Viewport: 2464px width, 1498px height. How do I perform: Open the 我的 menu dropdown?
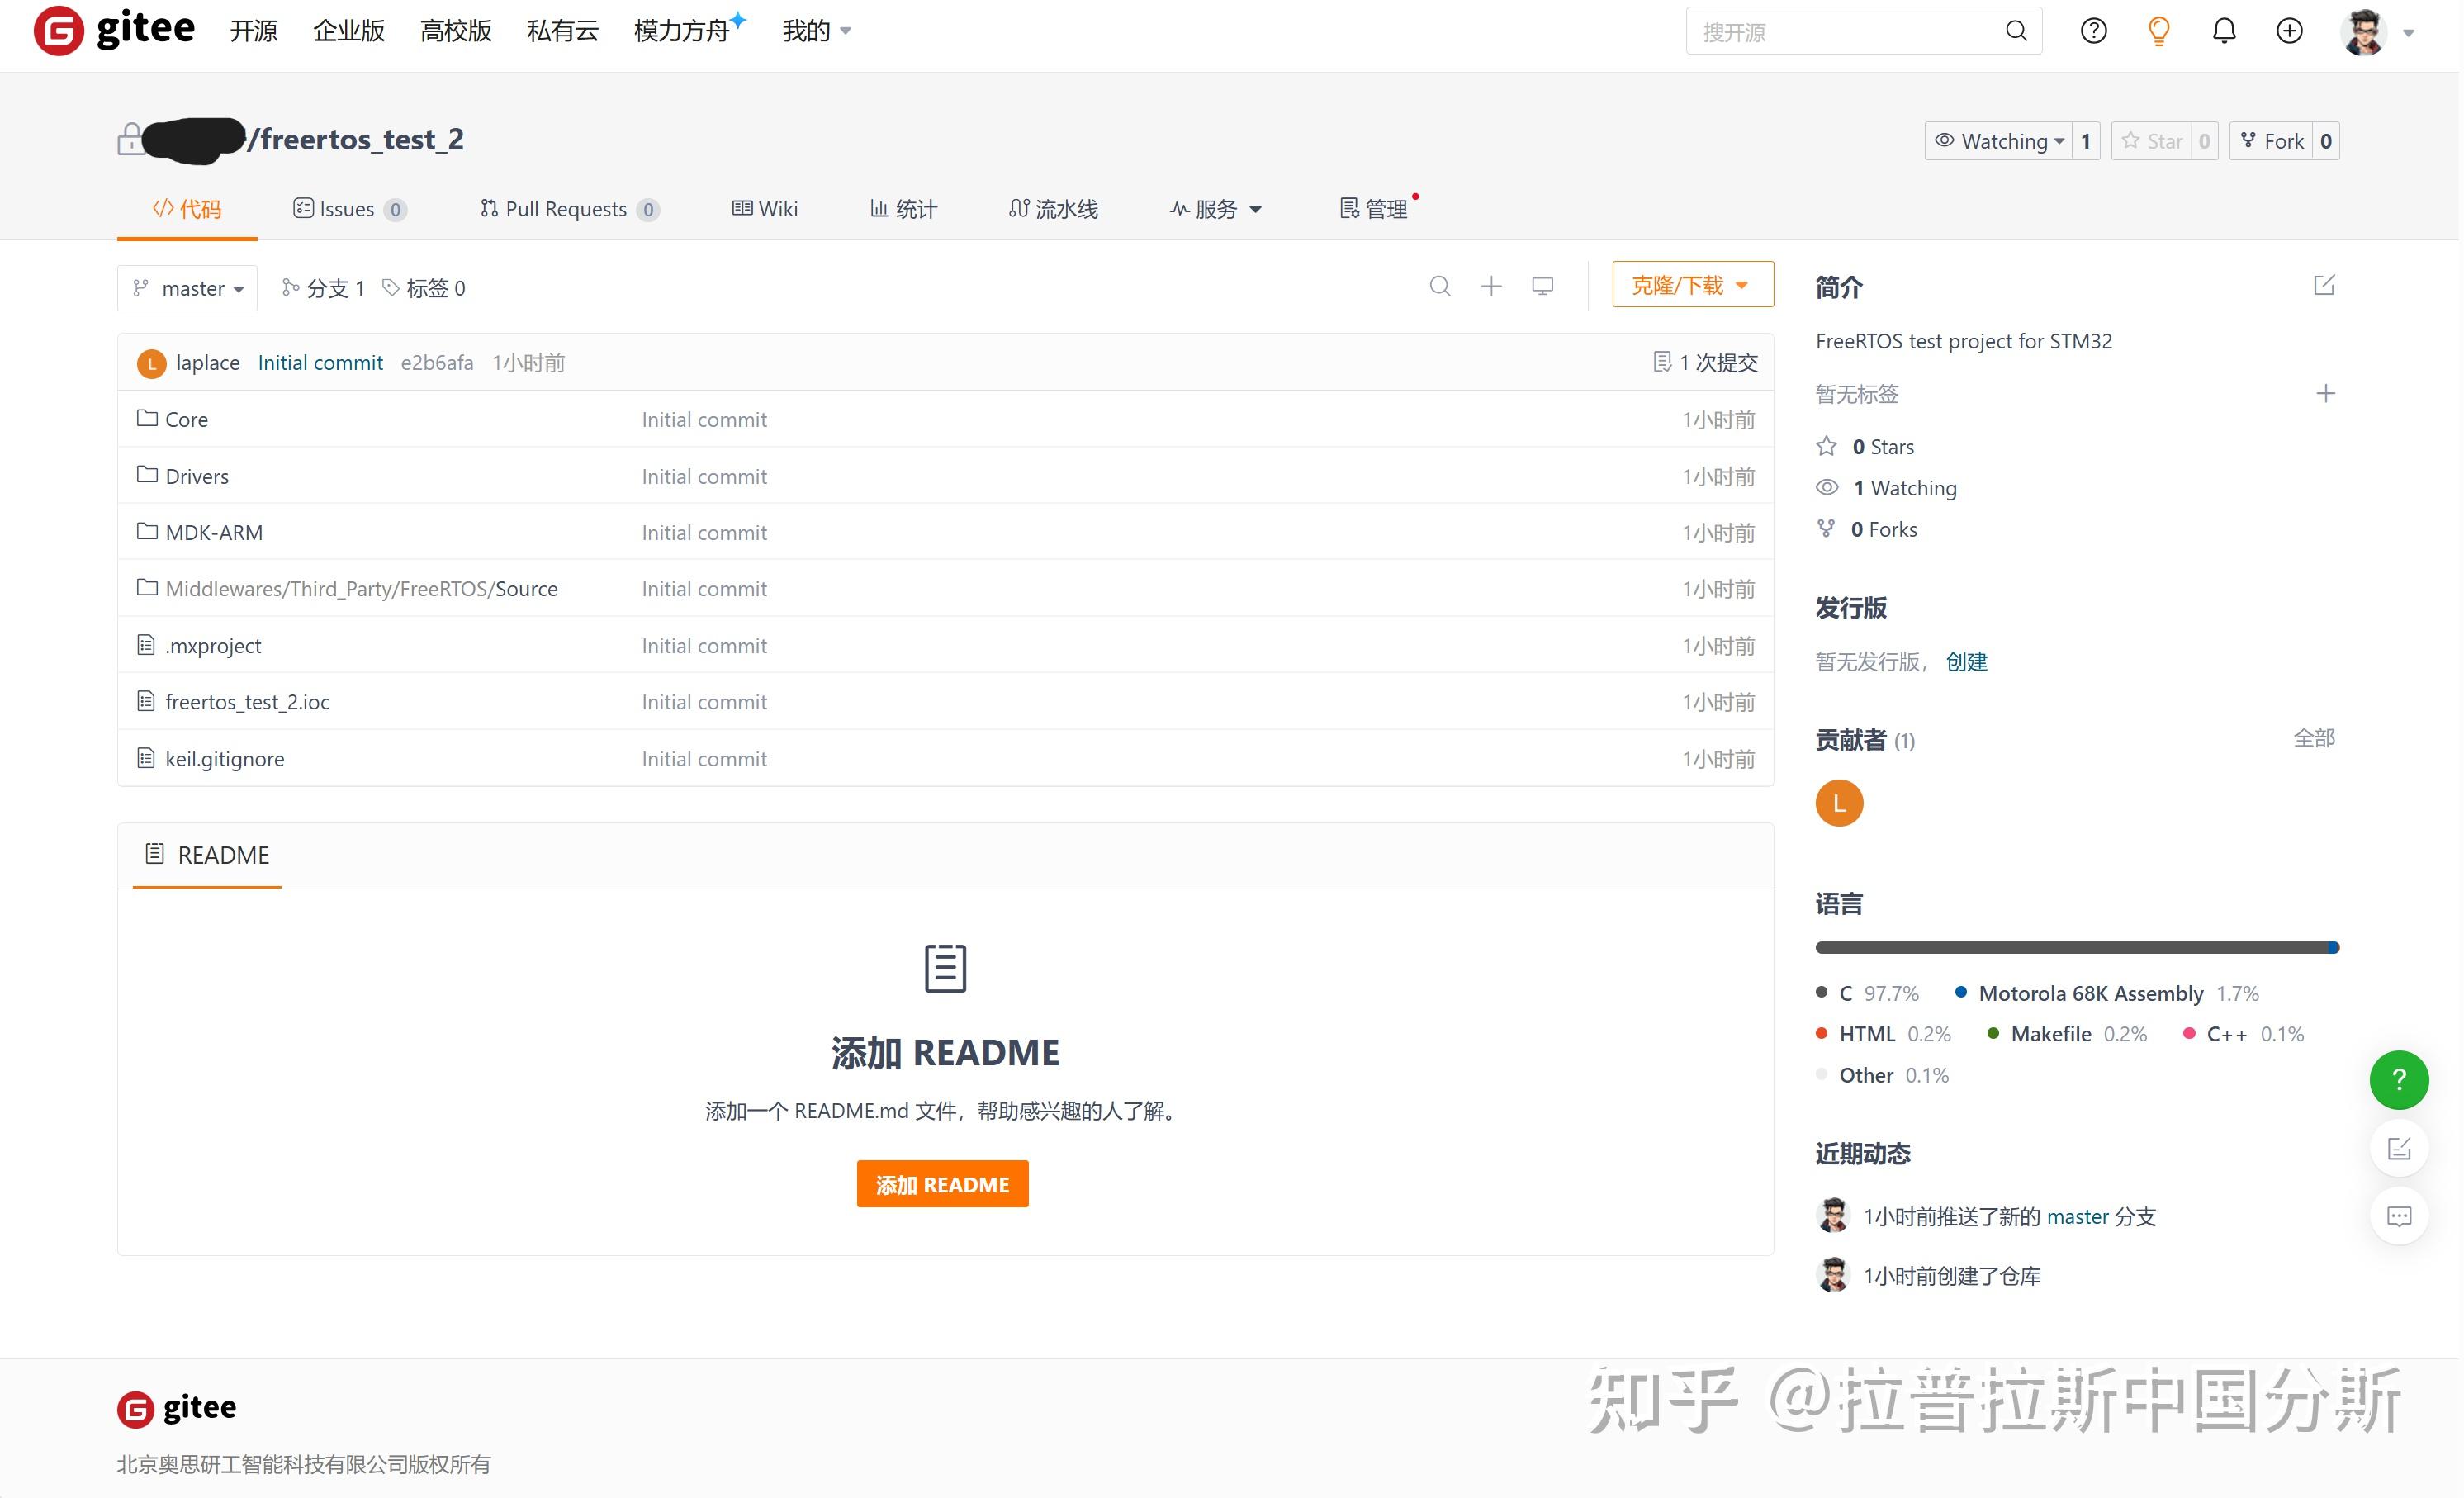pos(816,30)
